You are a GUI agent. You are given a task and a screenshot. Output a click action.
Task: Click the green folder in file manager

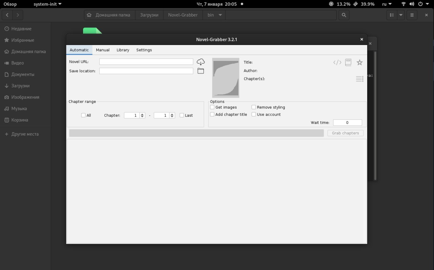click(93, 30)
